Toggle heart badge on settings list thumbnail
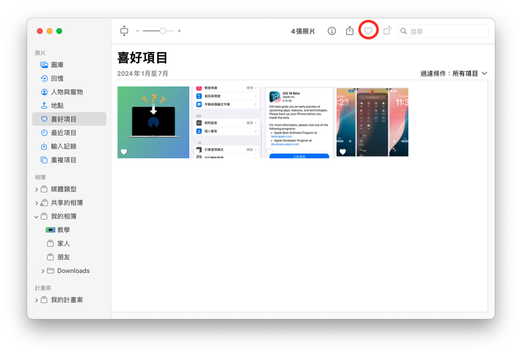522x355 pixels. point(196,152)
